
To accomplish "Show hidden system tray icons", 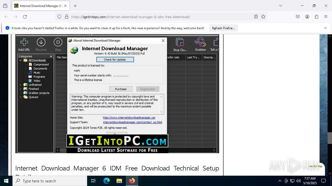I will [280, 181].
